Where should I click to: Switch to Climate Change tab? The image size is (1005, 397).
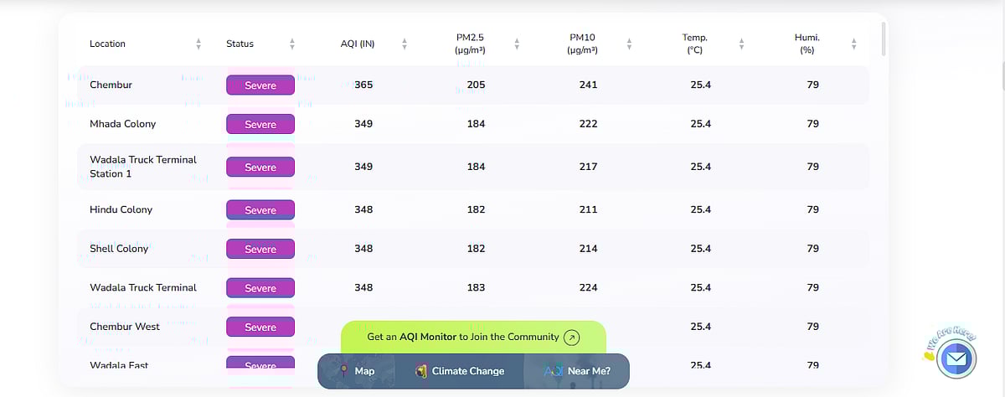pyautogui.click(x=459, y=371)
